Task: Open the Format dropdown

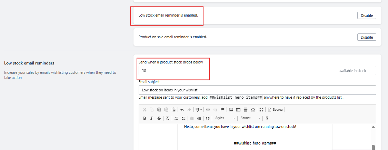Action: tap(250, 118)
